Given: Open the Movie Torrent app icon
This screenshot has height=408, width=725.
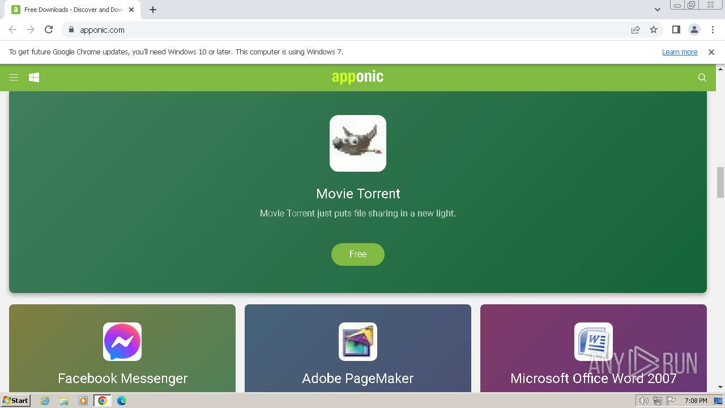Looking at the screenshot, I should (358, 143).
